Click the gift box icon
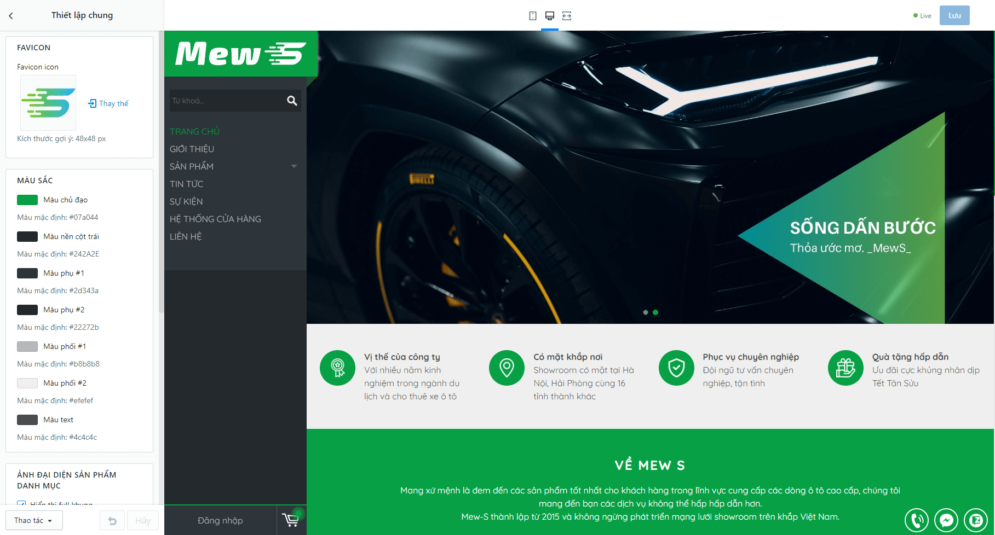This screenshot has height=535, width=995. 846,368
